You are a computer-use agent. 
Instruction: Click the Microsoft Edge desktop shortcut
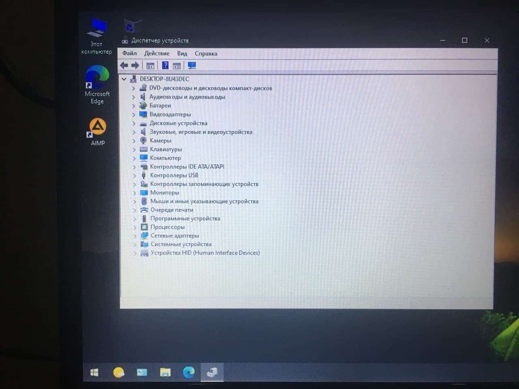(97, 85)
